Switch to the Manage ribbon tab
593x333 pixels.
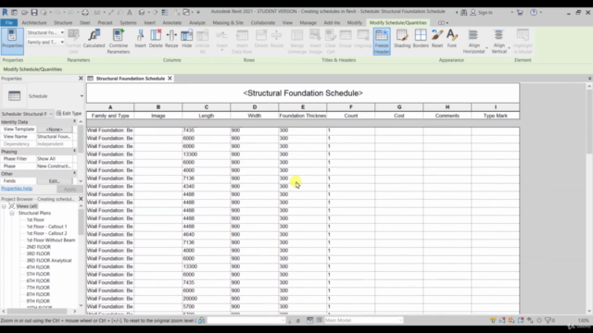[308, 22]
